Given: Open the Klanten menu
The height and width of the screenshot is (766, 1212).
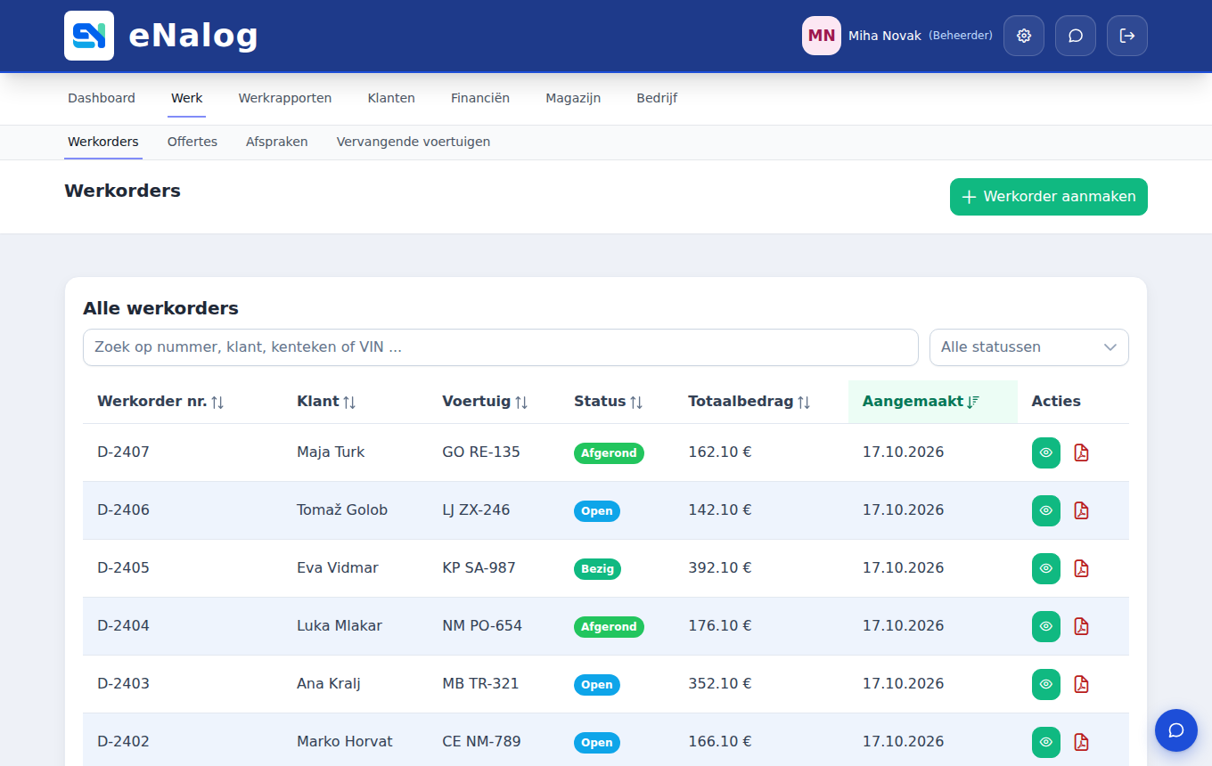Looking at the screenshot, I should click(391, 98).
